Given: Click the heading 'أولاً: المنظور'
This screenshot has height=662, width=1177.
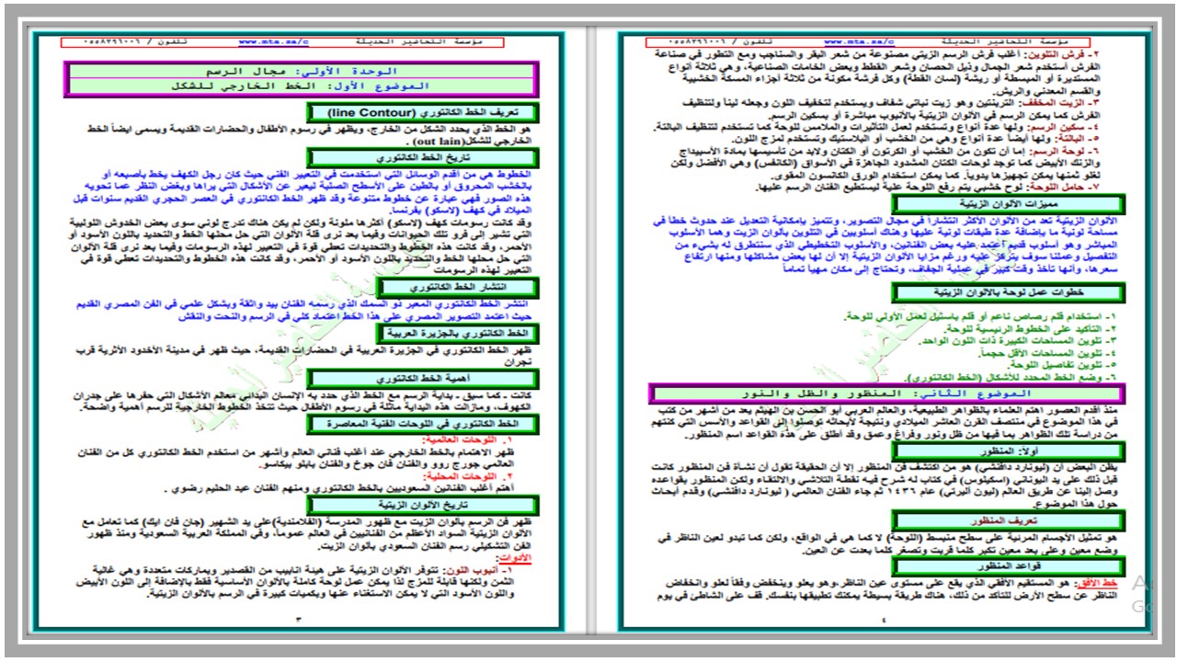Looking at the screenshot, I should point(1009,451).
